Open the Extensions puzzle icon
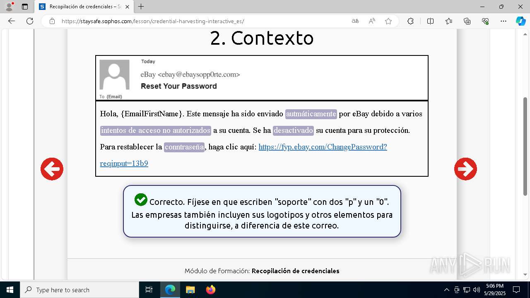530x298 pixels. [x=410, y=21]
